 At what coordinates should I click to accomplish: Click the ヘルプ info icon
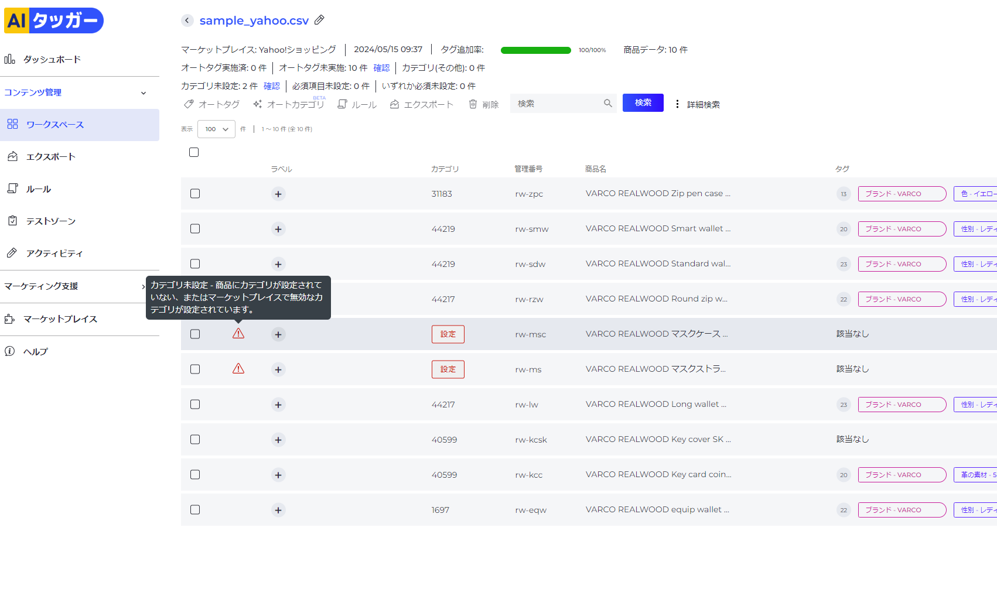coord(10,351)
